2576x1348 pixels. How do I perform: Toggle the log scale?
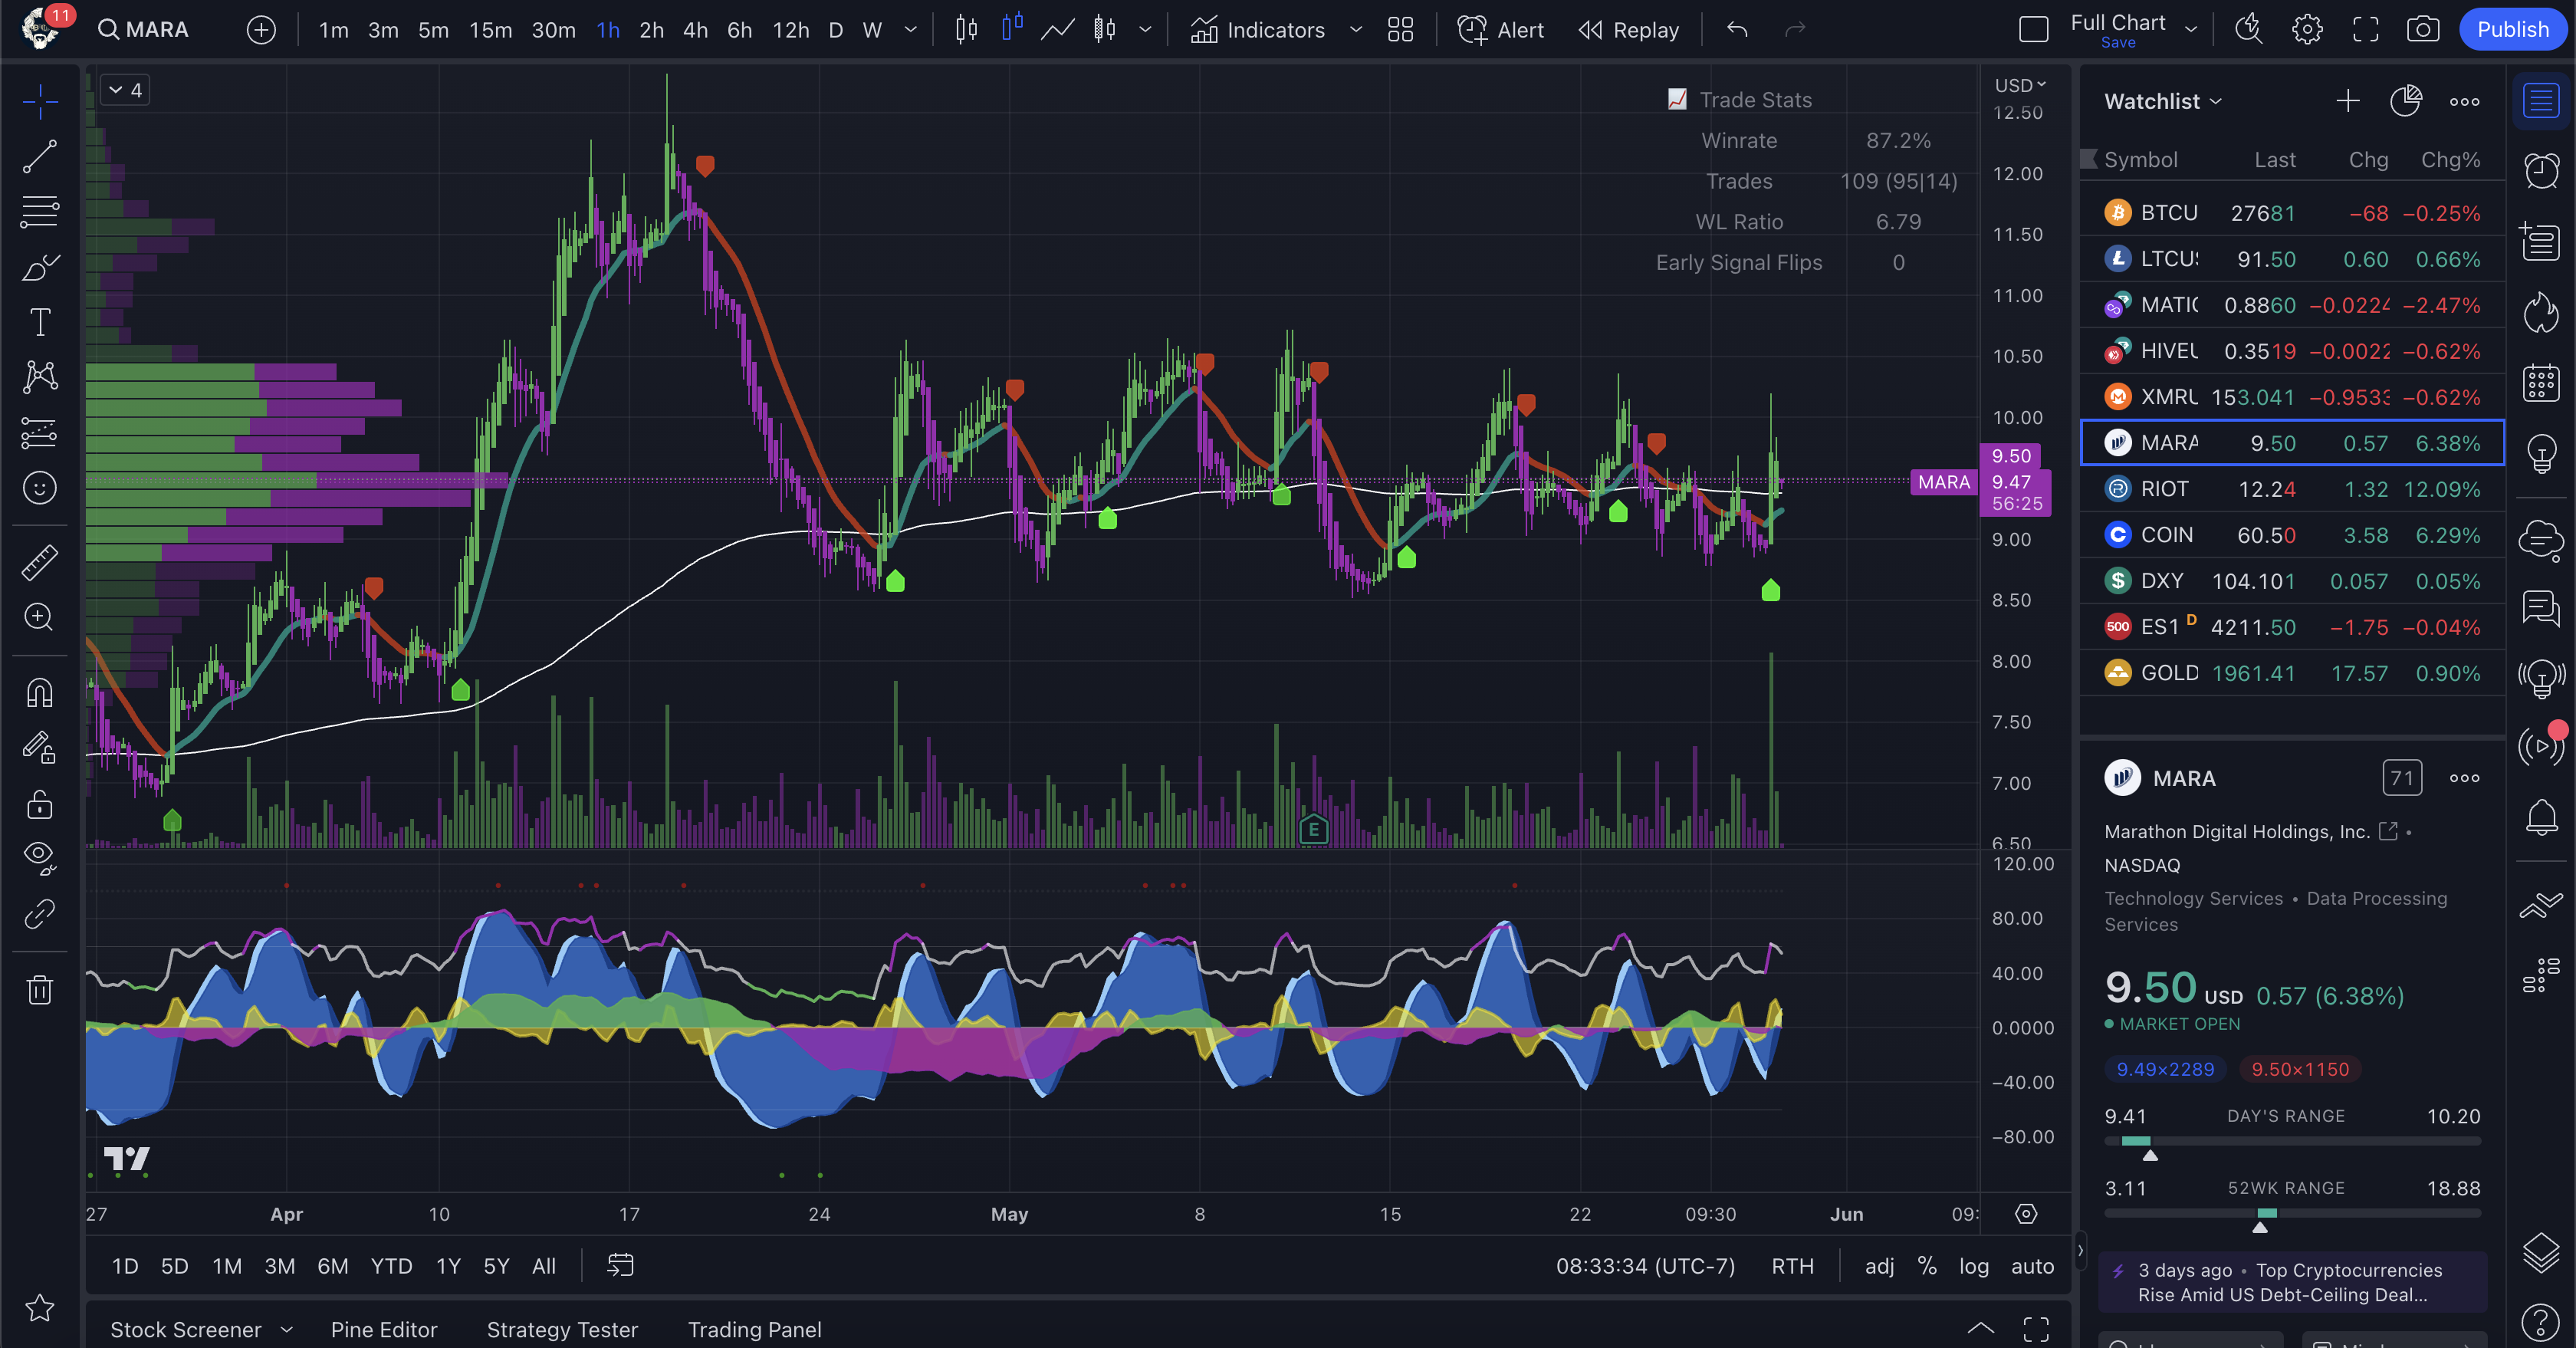coord(1973,1266)
